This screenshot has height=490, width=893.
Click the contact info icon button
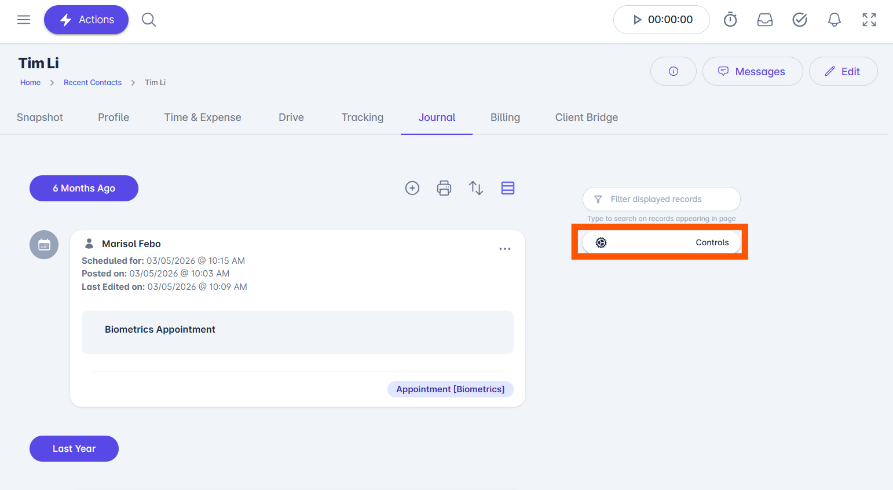674,71
